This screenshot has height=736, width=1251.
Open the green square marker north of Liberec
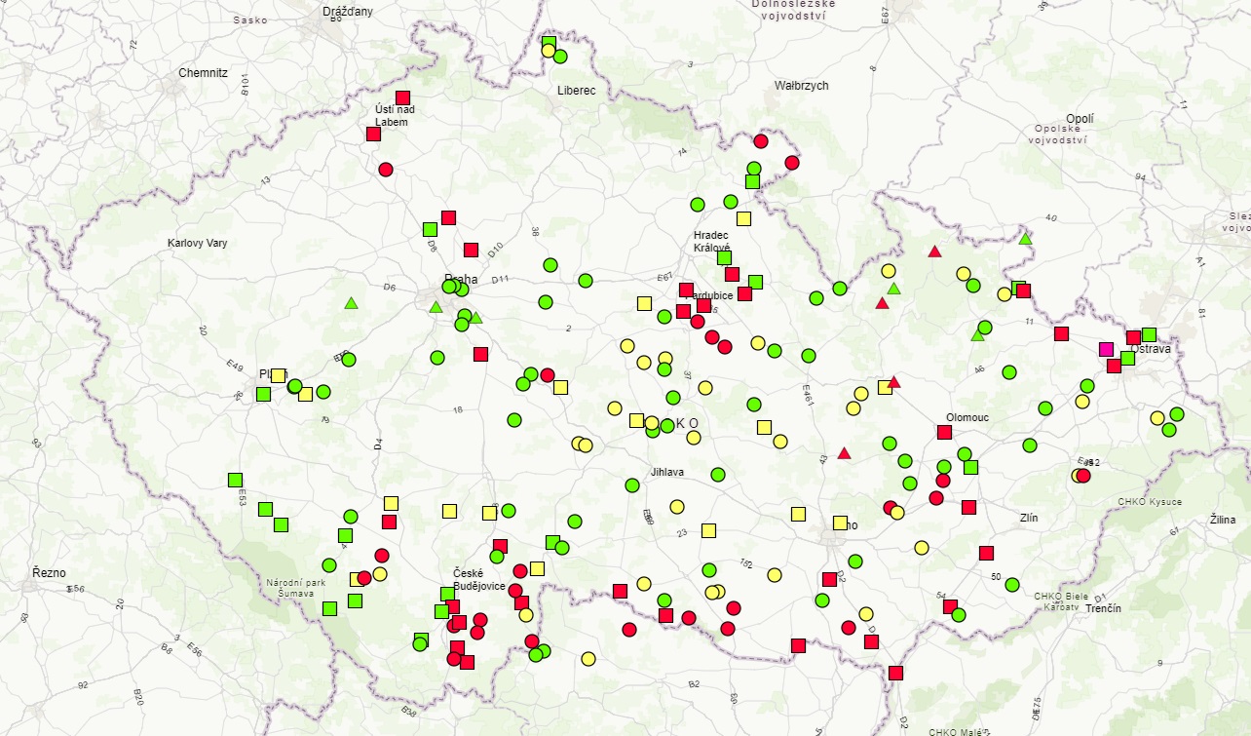point(549,42)
